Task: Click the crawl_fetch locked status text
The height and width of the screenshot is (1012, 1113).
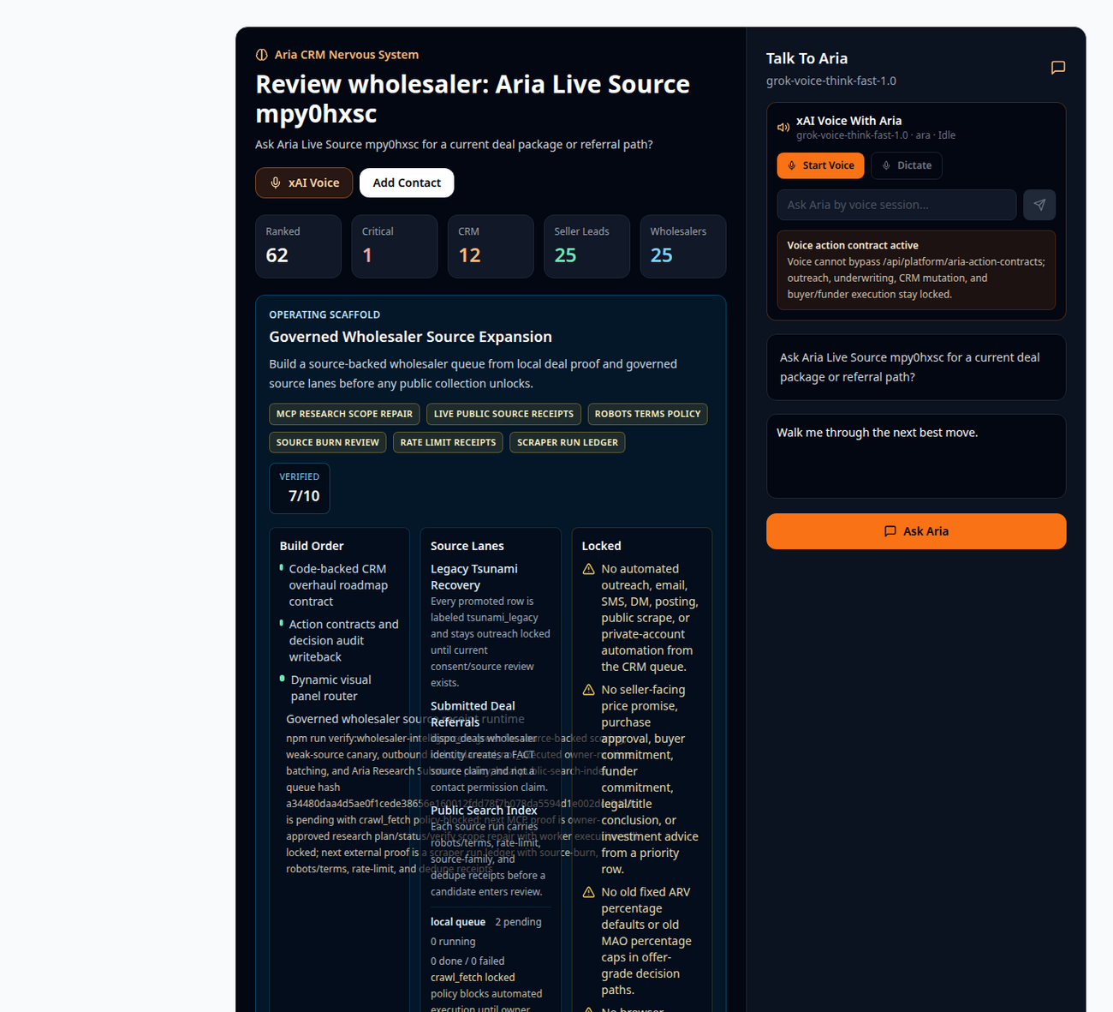Action: point(473,977)
